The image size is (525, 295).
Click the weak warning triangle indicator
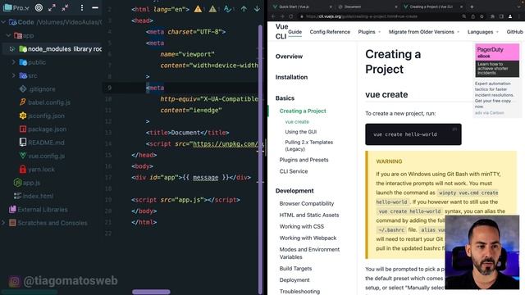pyautogui.click(x=212, y=9)
